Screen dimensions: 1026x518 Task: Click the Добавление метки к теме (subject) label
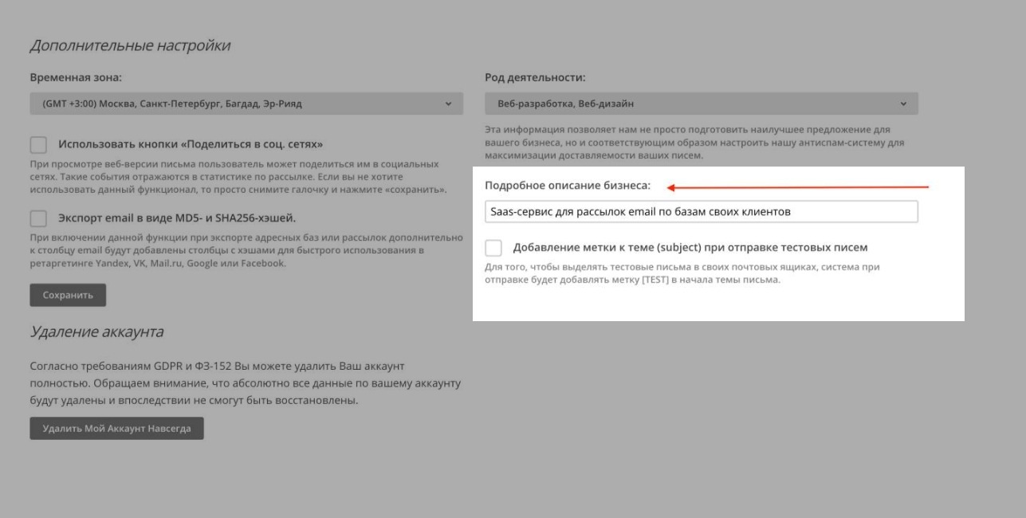point(690,248)
